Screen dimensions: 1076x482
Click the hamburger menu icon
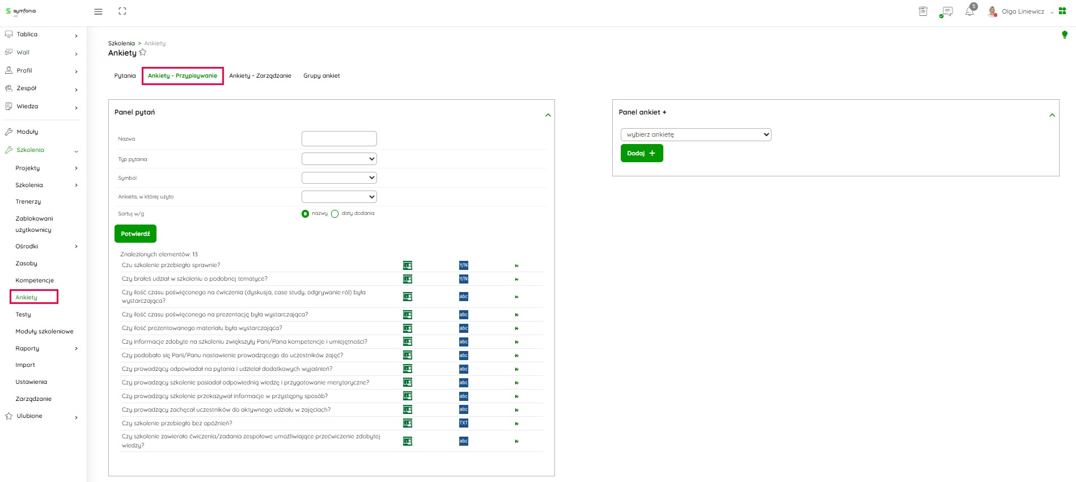click(98, 11)
